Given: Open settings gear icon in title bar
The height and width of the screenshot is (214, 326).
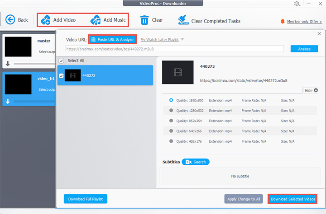Looking at the screenshot, I should pyautogui.click(x=297, y=4).
